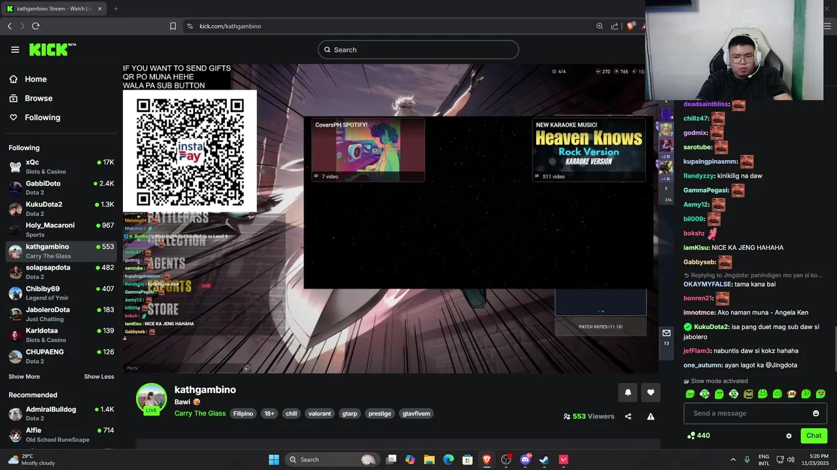The height and width of the screenshot is (470, 837).
Task: Open Windows Start menu
Action: [274, 460]
